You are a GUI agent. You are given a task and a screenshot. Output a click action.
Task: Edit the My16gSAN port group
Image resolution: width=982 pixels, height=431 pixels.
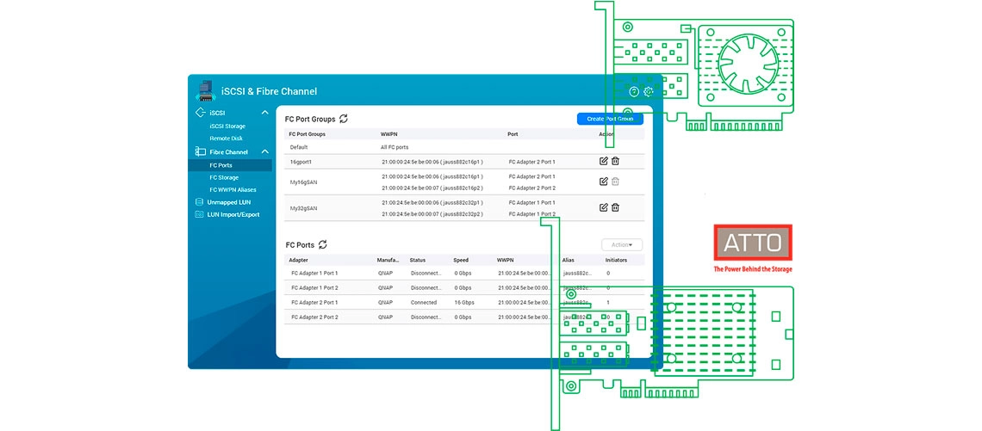coord(604,182)
